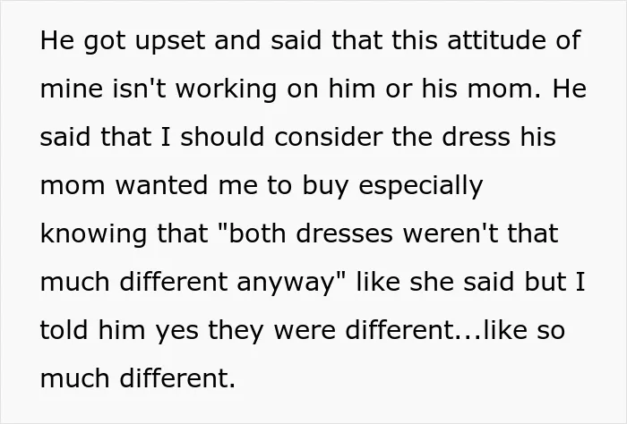Image resolution: width=627 pixels, height=424 pixels.
Task: Click the word "she" in the paragraph
Action: coord(431,282)
